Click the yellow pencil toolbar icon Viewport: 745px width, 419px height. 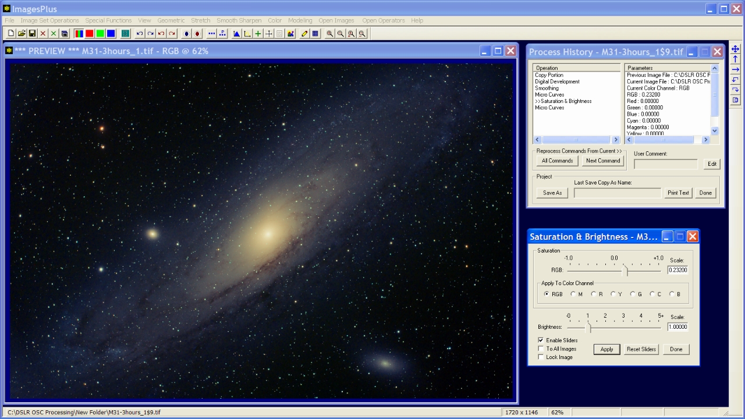304,34
